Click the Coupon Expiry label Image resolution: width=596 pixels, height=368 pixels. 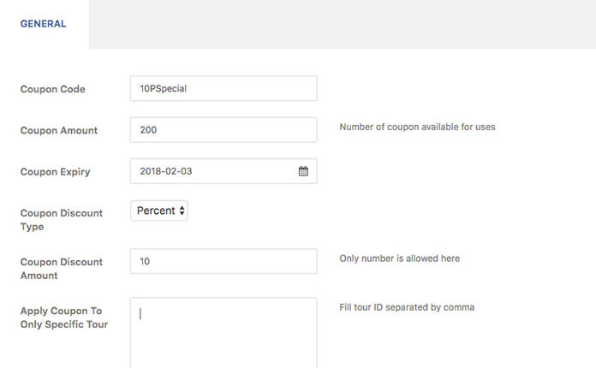click(x=56, y=172)
